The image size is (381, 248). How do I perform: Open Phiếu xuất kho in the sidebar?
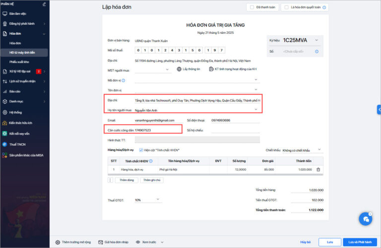pyautogui.click(x=19, y=62)
